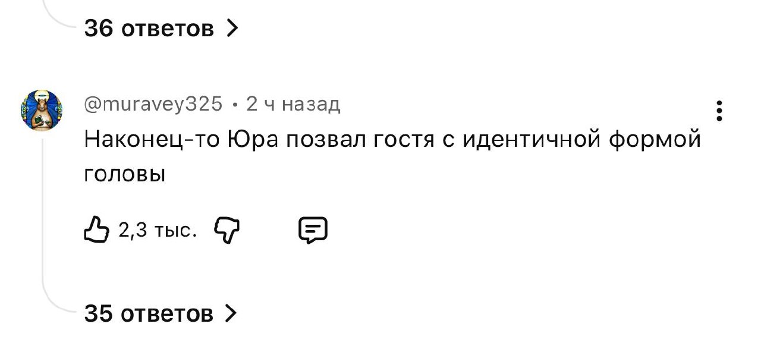Open the three-dot comment options menu
The height and width of the screenshot is (355, 761).
(x=719, y=111)
